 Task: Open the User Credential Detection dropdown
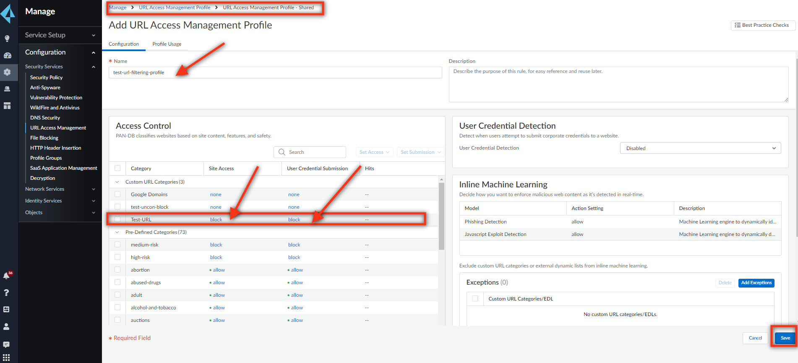(700, 148)
